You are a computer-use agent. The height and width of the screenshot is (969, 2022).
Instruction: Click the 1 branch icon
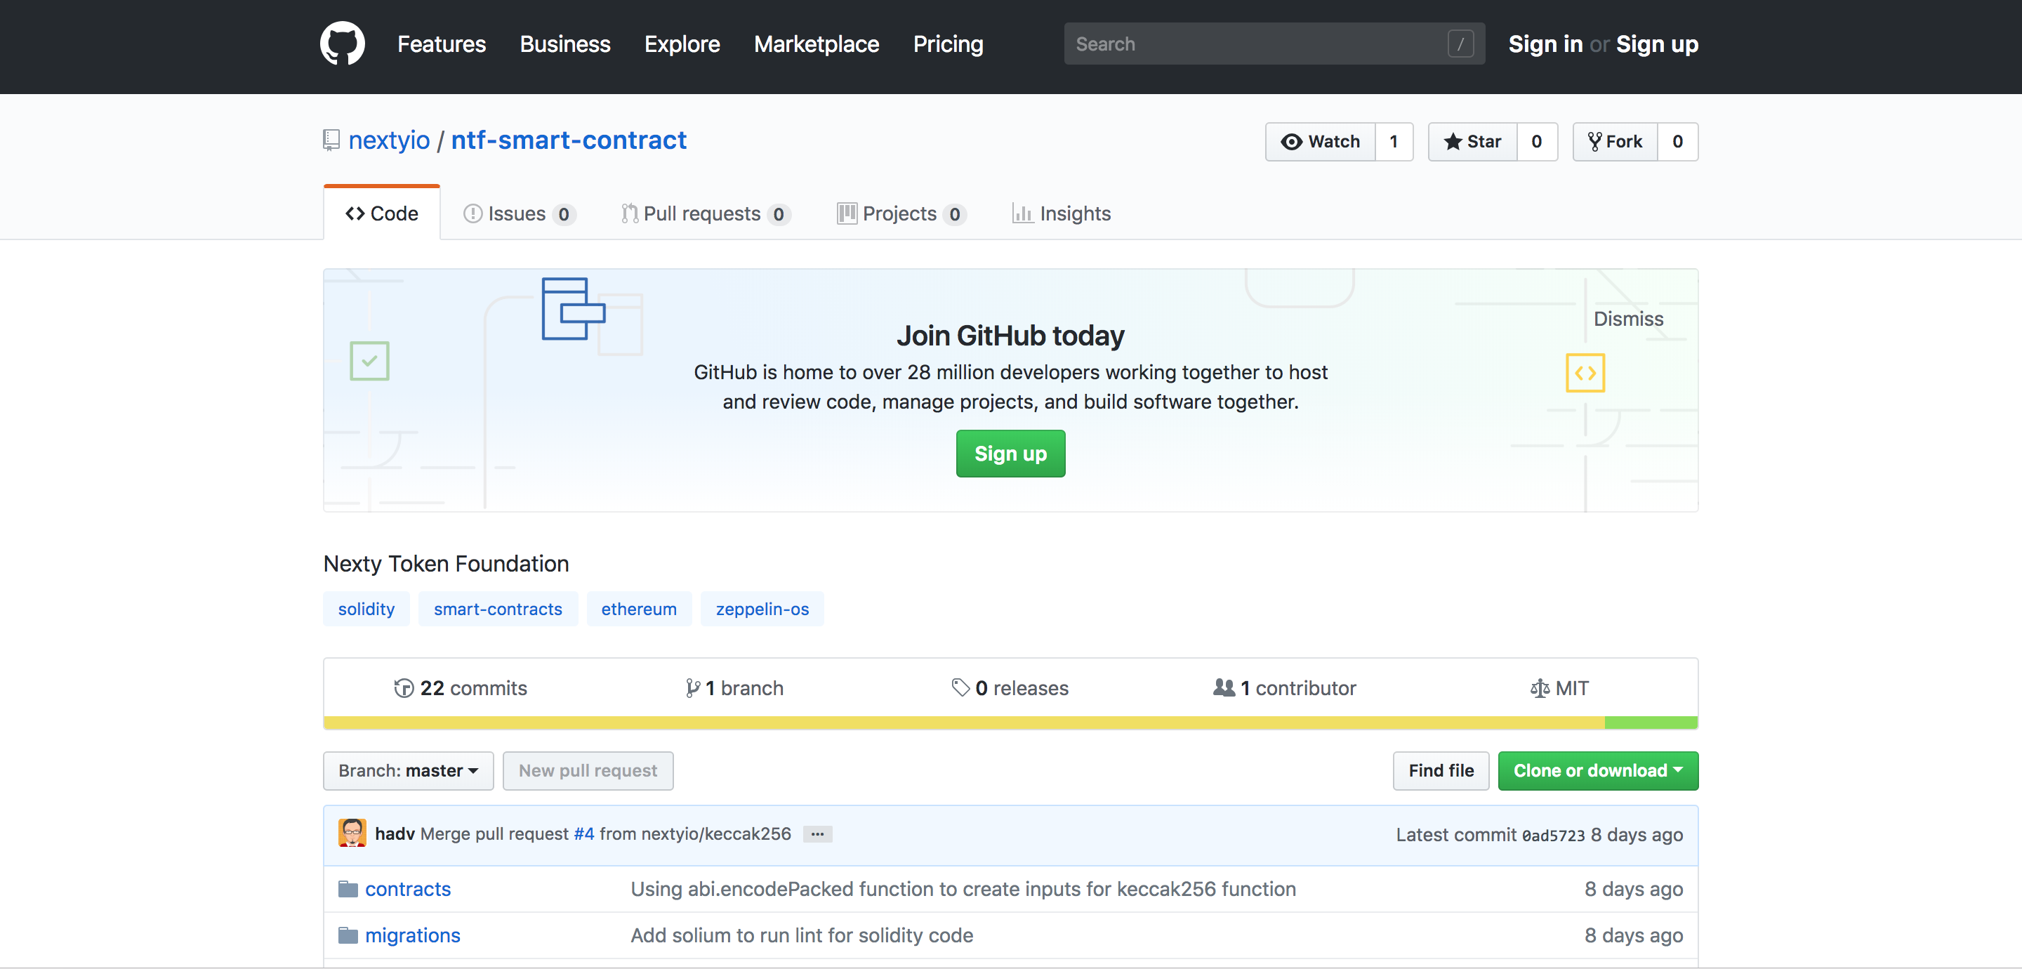click(x=692, y=689)
